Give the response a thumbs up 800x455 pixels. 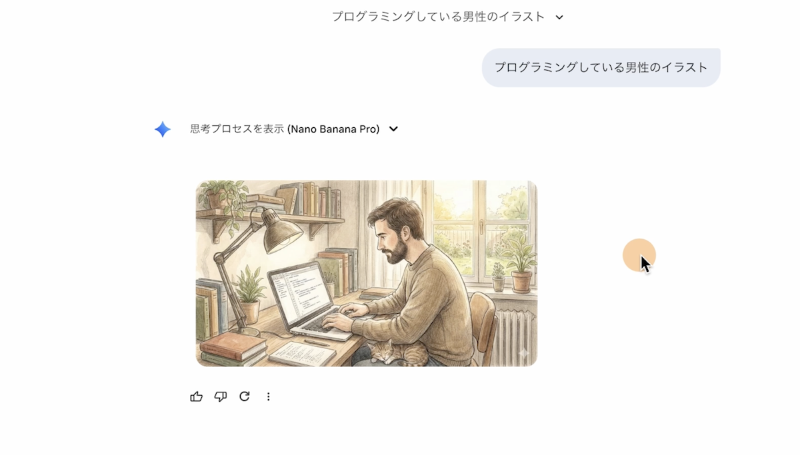(196, 396)
